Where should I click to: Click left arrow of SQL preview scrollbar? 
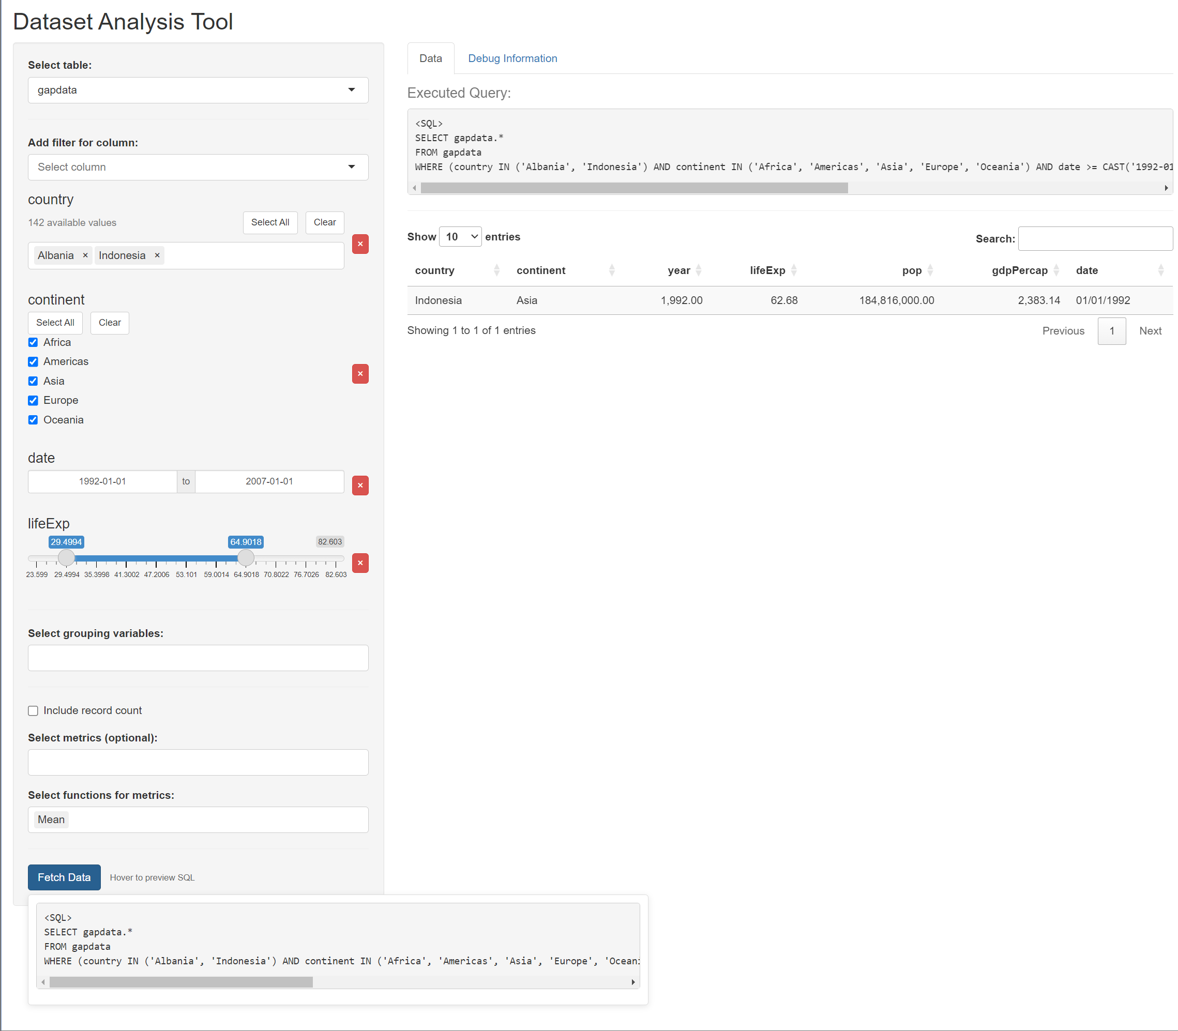(43, 982)
